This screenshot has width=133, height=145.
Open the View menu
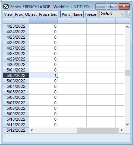click(8, 14)
